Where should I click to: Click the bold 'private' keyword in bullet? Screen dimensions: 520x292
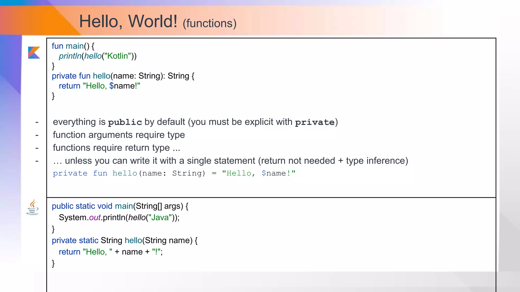pyautogui.click(x=315, y=122)
